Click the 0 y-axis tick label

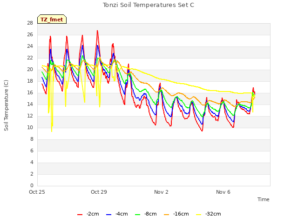pyautogui.click(x=32, y=185)
